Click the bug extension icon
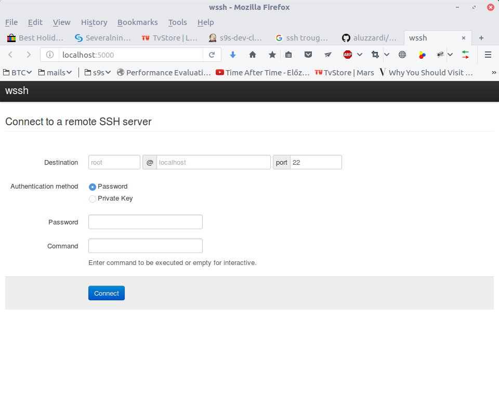This screenshot has width=499, height=398. point(440,55)
